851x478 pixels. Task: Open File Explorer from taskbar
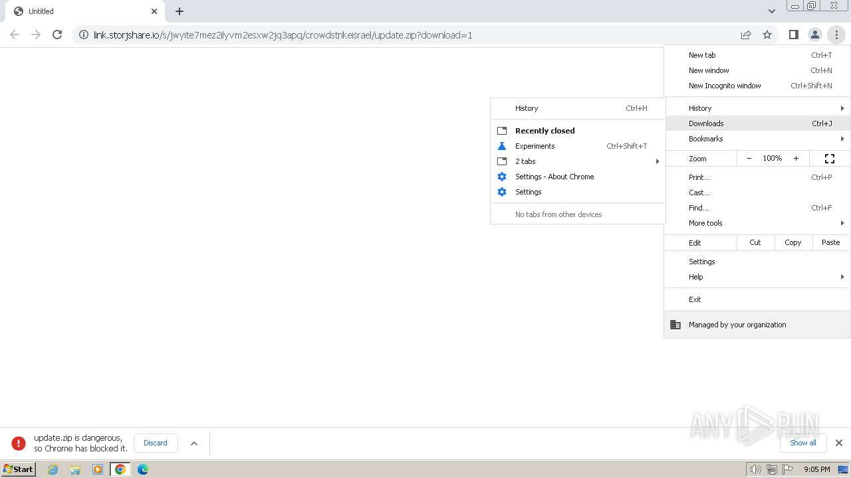(x=75, y=469)
